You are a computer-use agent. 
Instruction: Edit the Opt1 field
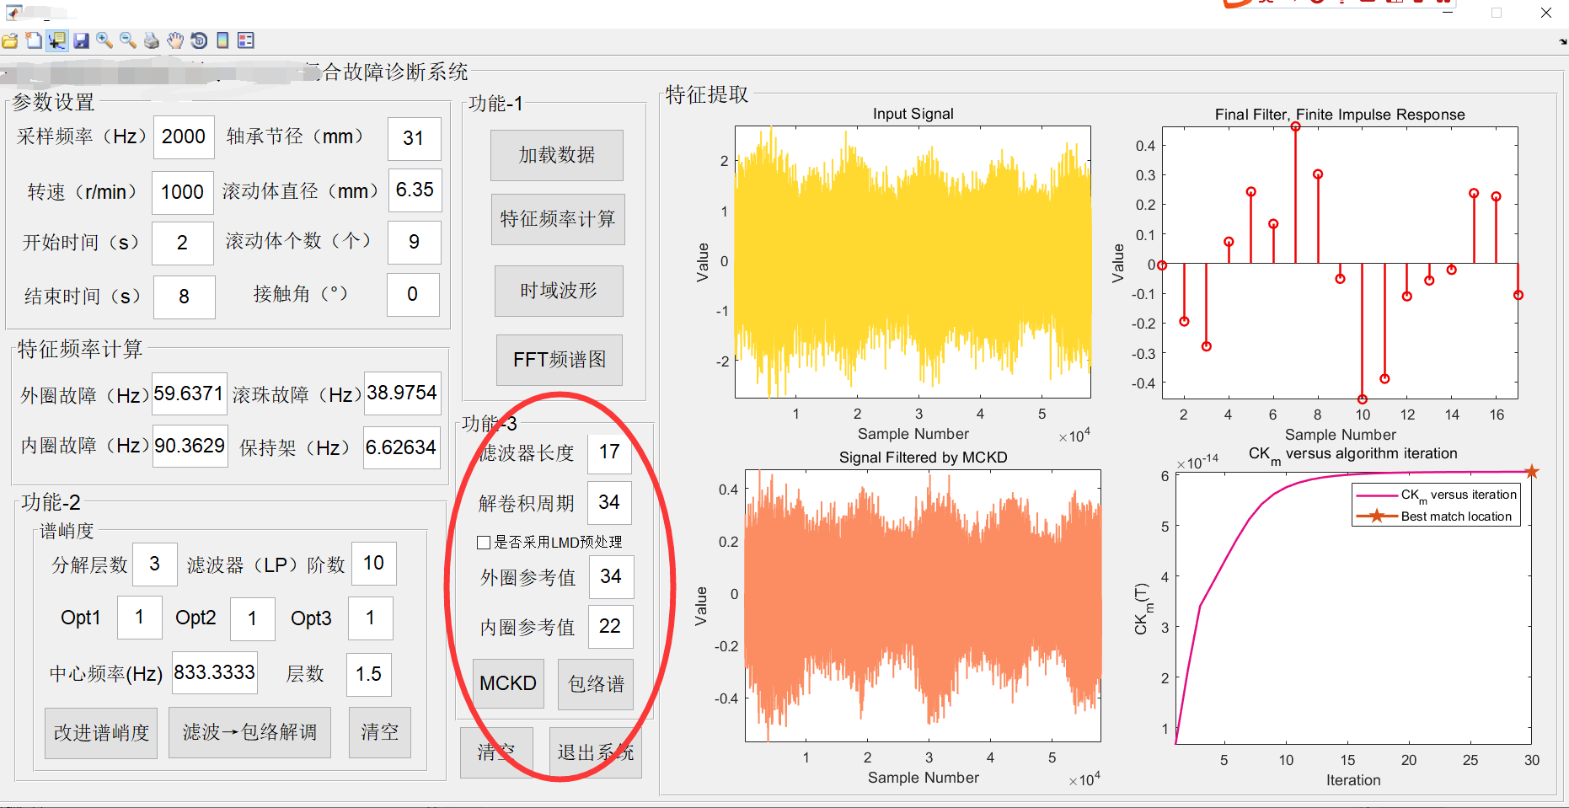pos(140,618)
